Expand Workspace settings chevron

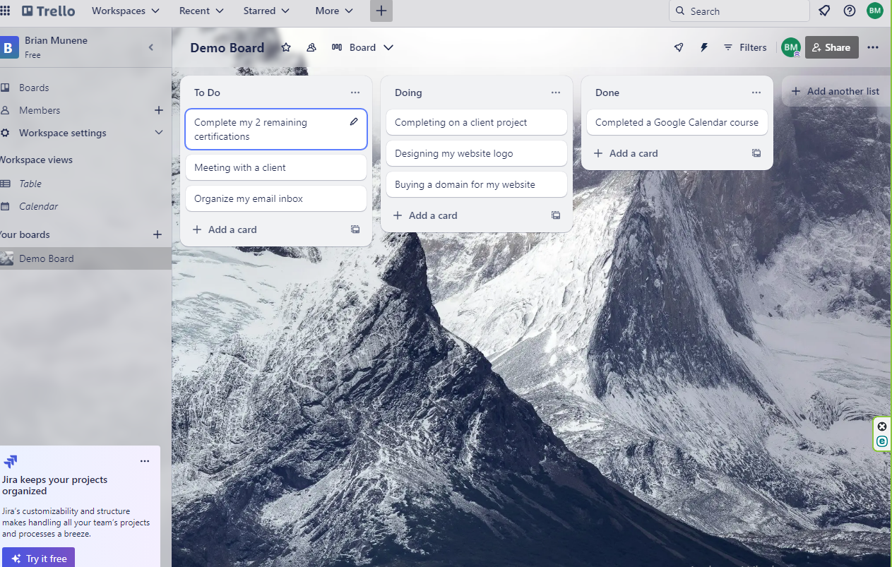(x=159, y=133)
